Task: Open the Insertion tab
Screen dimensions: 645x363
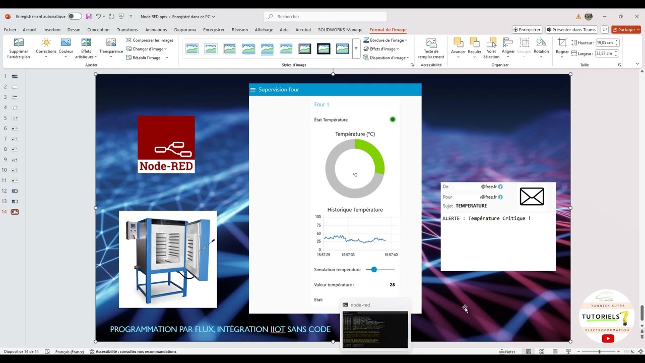Action: [52, 30]
